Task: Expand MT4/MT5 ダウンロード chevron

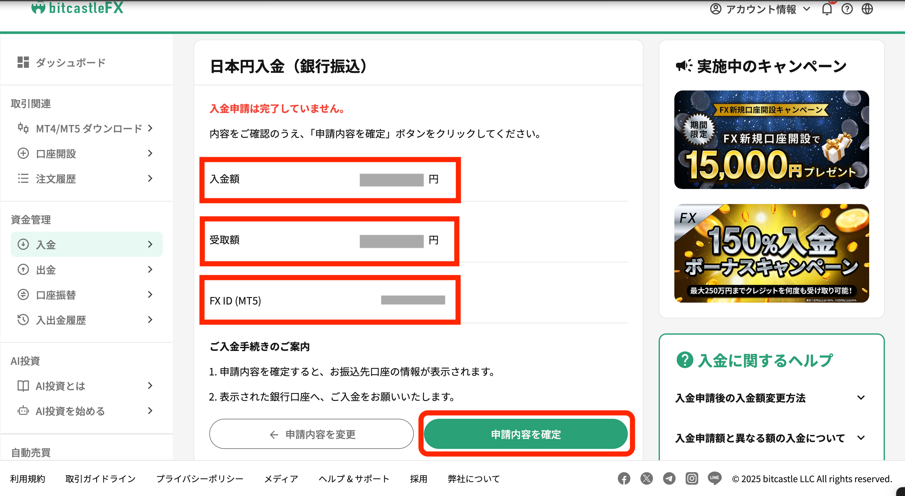Action: pyautogui.click(x=151, y=128)
